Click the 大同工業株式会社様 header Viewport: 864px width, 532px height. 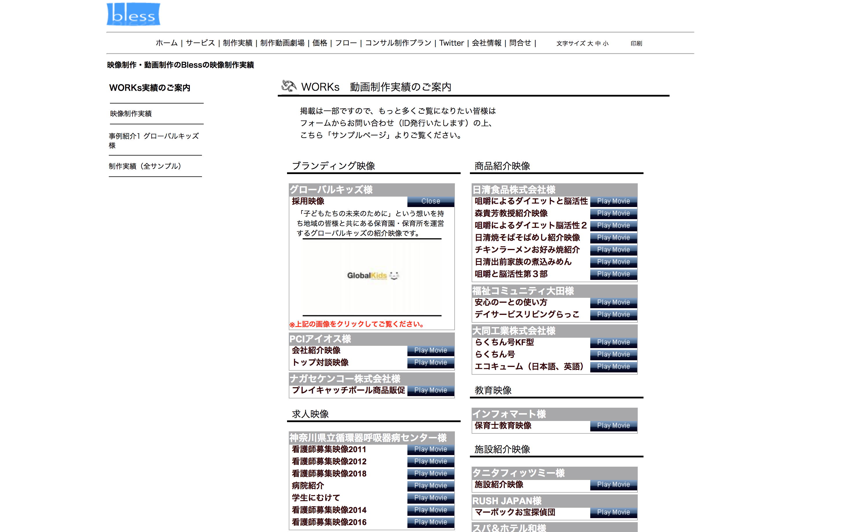pos(554,331)
